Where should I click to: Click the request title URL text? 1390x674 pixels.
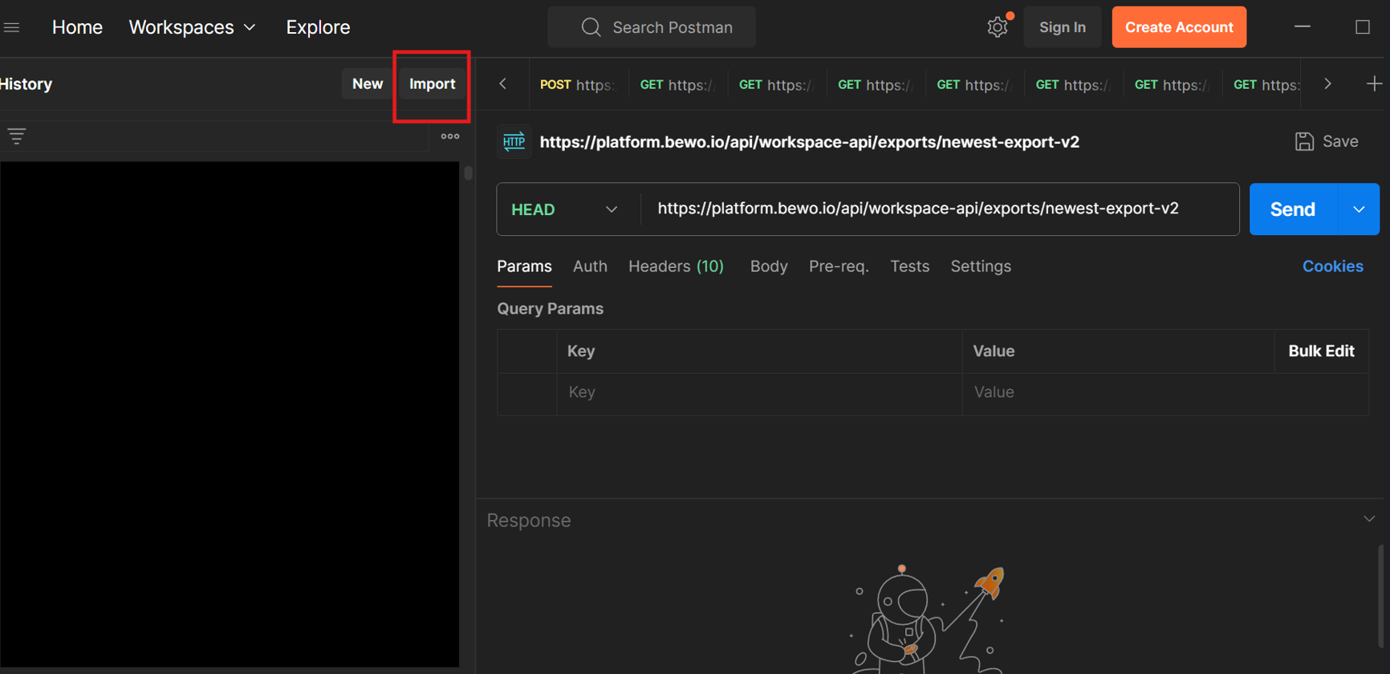click(809, 142)
